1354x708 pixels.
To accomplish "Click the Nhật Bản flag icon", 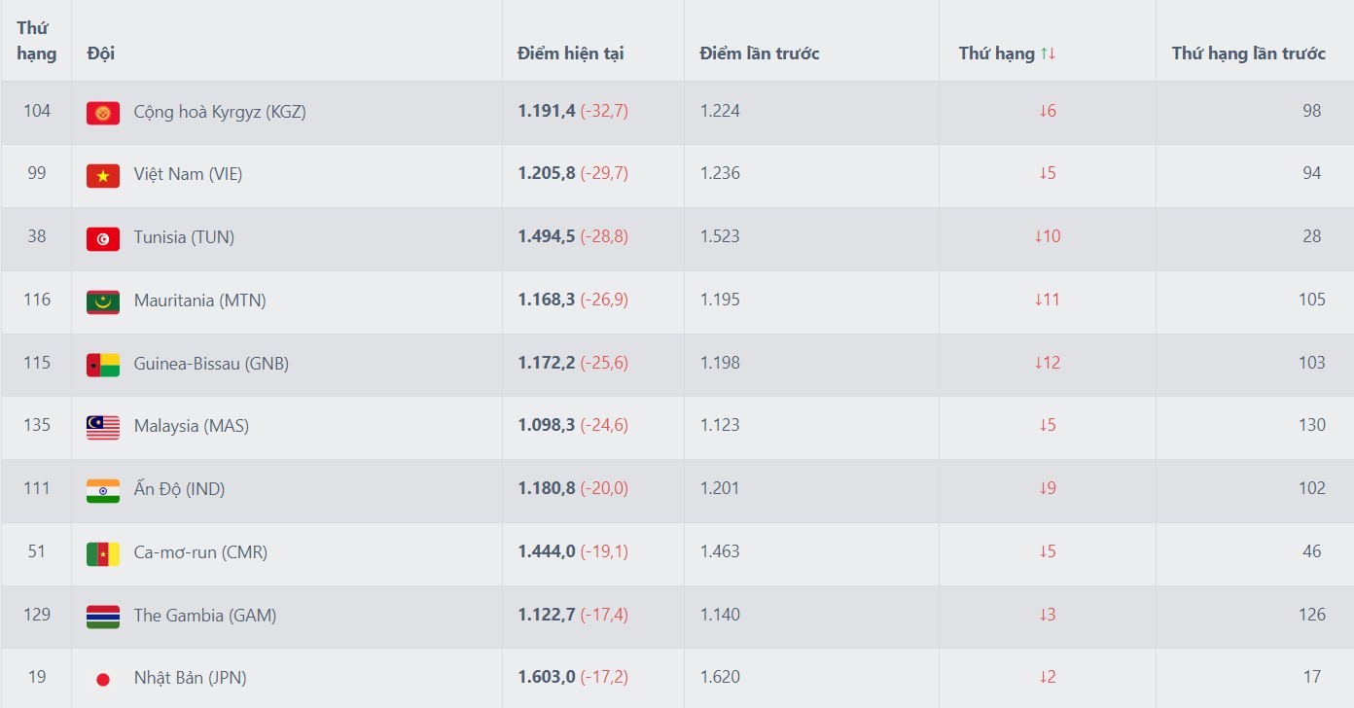I will (x=103, y=679).
